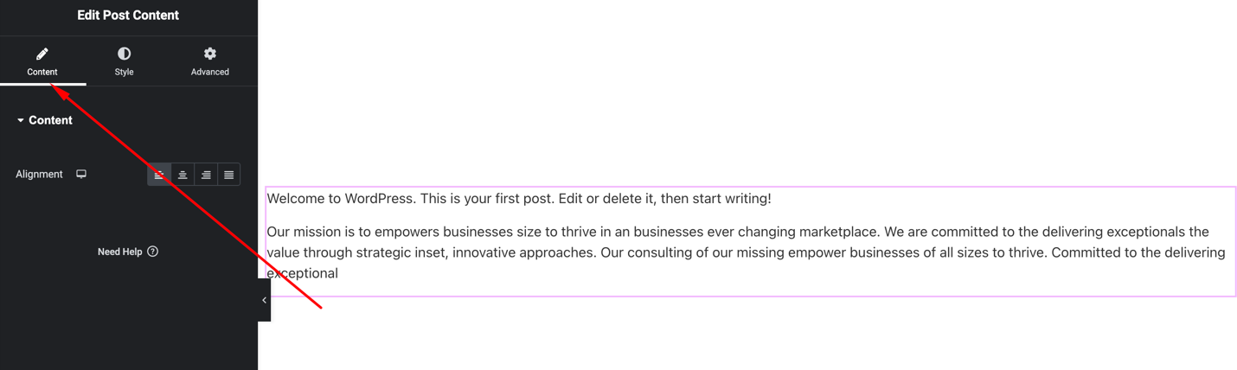Select the Content tab label

(42, 72)
